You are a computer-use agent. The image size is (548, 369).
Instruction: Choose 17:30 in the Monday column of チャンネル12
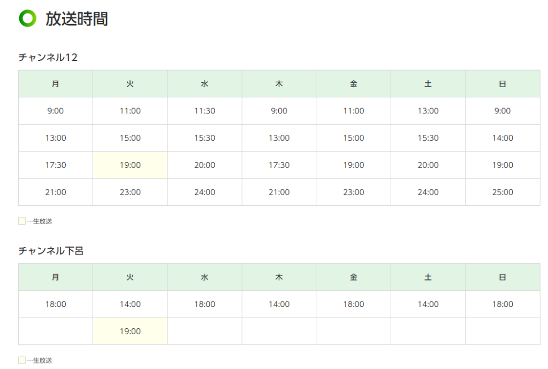56,165
